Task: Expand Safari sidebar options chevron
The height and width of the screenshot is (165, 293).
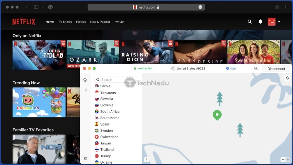Action: pos(42,7)
